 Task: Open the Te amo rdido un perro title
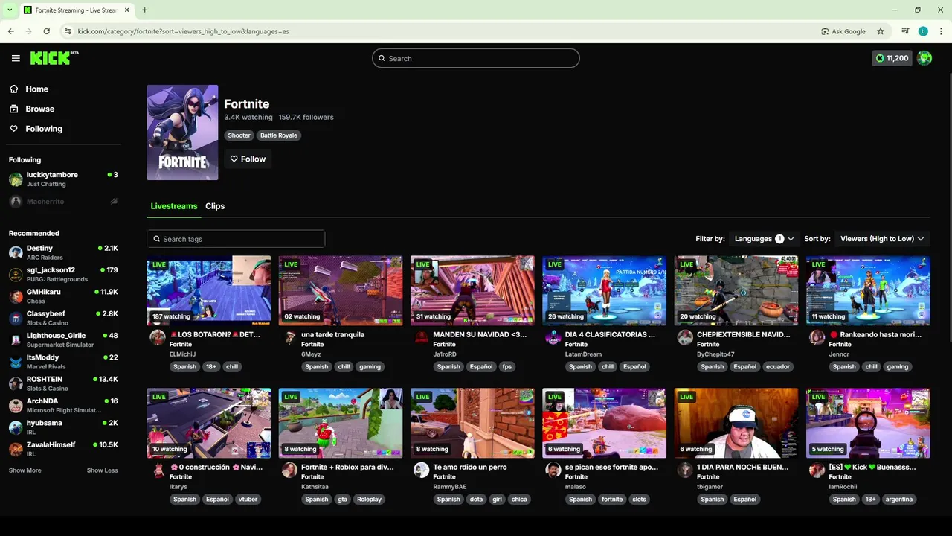tap(470, 467)
